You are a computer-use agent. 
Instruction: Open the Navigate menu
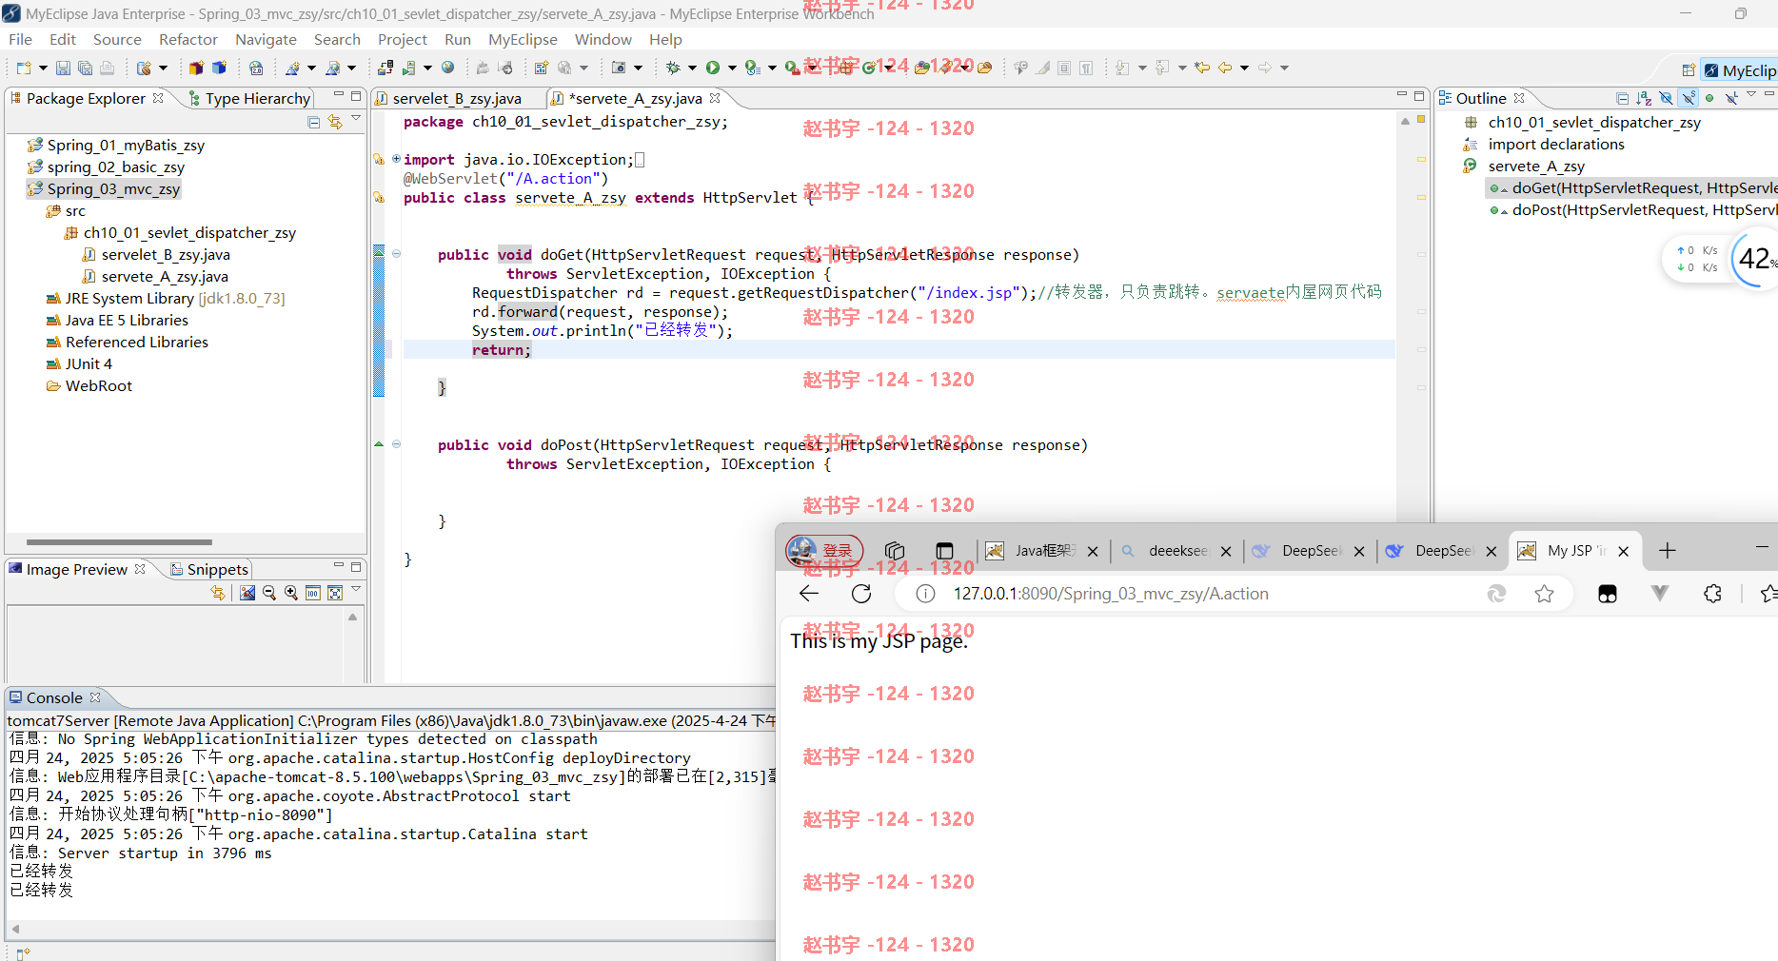point(266,39)
